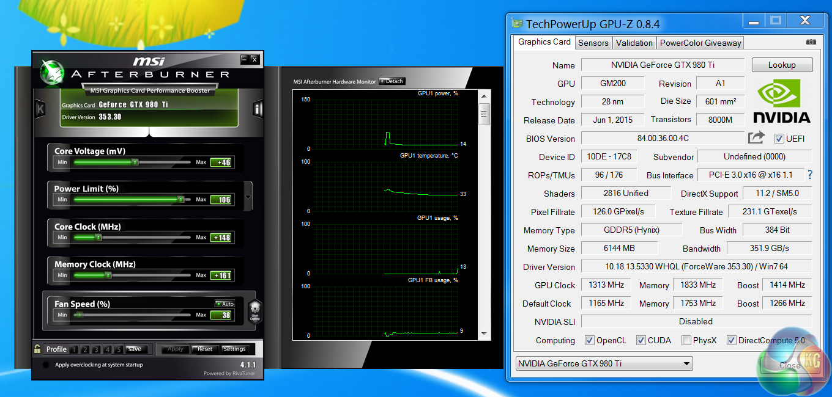Click the Bus Interface question mark icon
832x397 pixels.
tap(809, 175)
